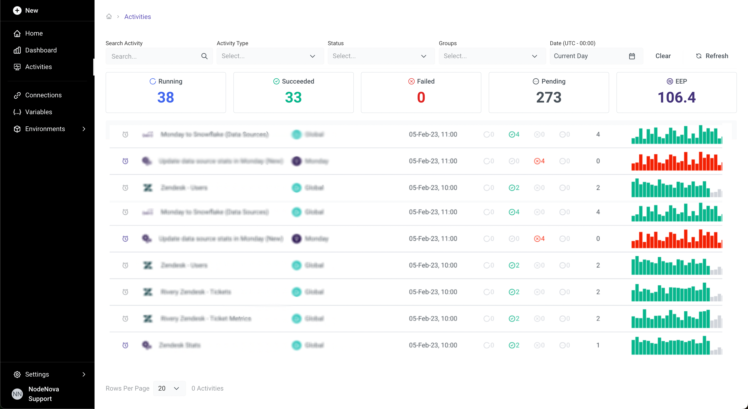Click the calendar icon in date field
The height and width of the screenshot is (409, 748).
[632, 56]
